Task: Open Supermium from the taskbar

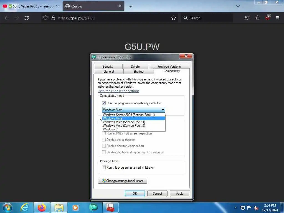Action: [93, 207]
